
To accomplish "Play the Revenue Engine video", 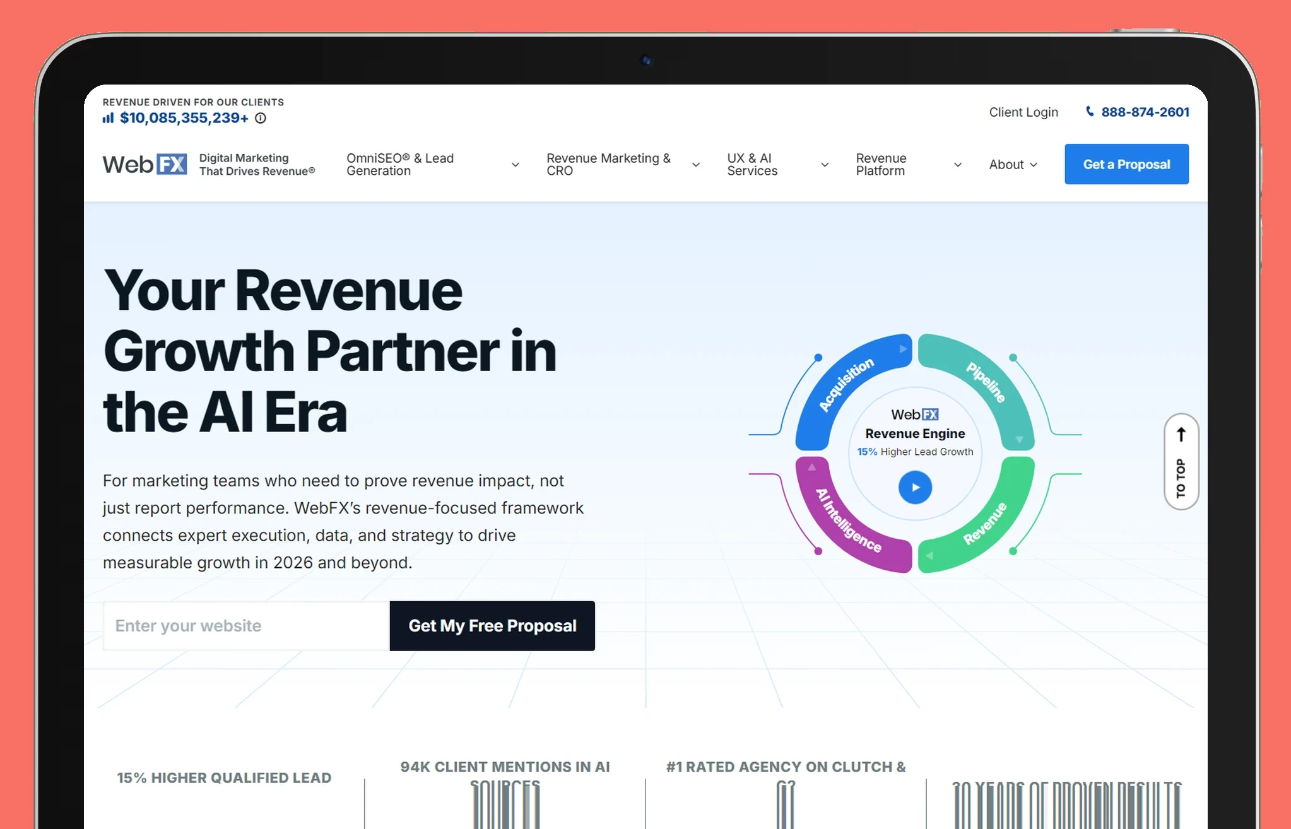I will click(x=915, y=487).
